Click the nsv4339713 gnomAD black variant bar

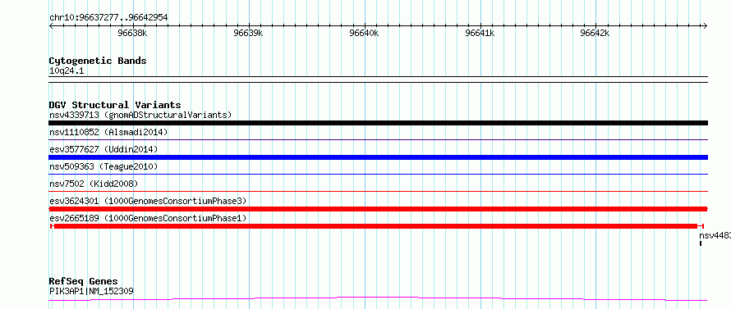[x=378, y=123]
